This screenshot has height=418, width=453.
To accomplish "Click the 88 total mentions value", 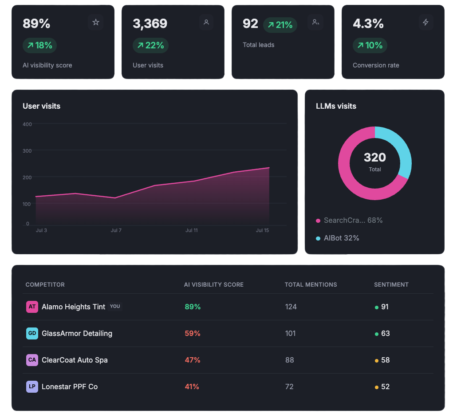I will coord(289,360).
